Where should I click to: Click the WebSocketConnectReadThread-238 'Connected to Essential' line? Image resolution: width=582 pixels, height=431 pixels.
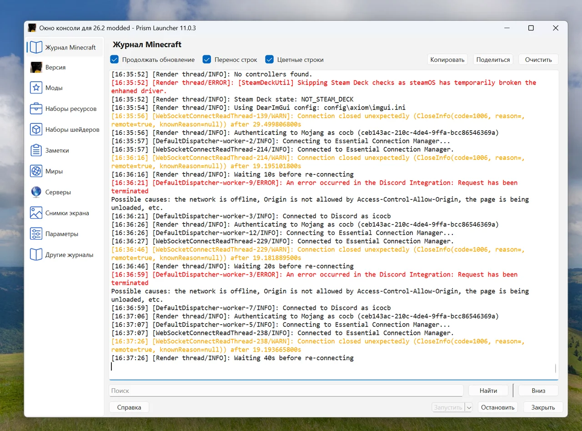(282, 333)
